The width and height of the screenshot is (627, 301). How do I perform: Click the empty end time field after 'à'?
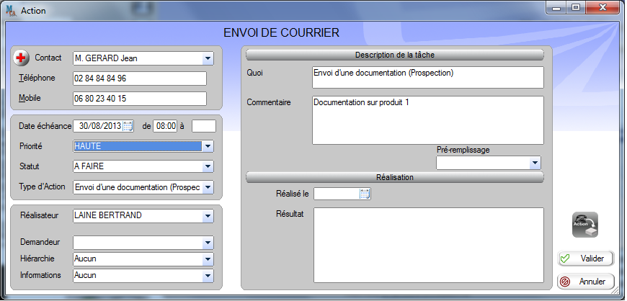click(x=204, y=126)
